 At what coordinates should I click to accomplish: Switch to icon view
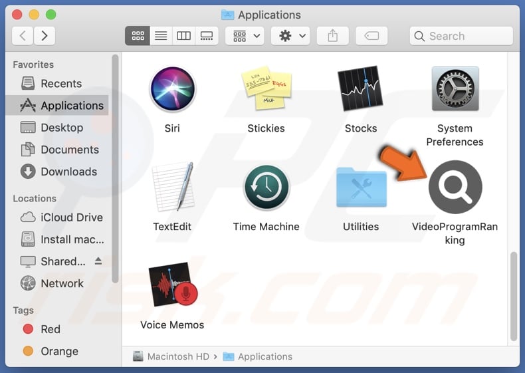coord(138,36)
